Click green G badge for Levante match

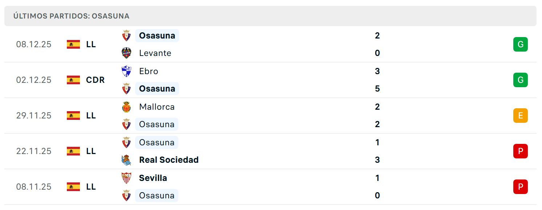[x=520, y=44]
